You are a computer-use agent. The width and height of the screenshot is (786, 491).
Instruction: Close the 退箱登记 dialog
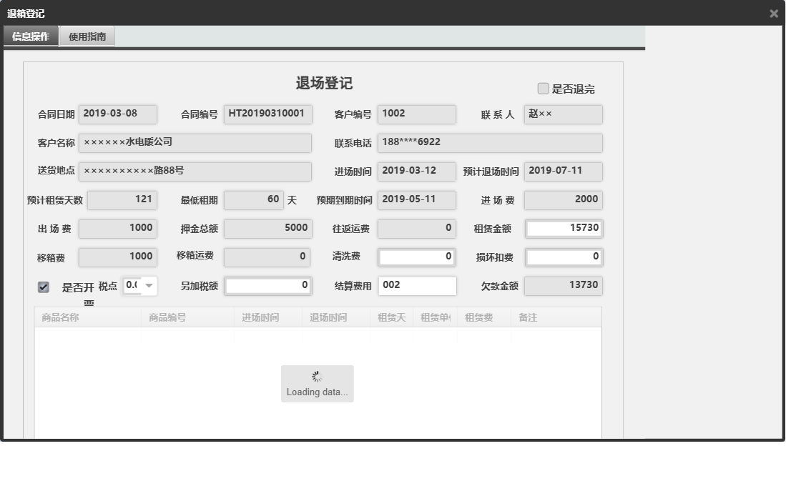[x=775, y=13]
